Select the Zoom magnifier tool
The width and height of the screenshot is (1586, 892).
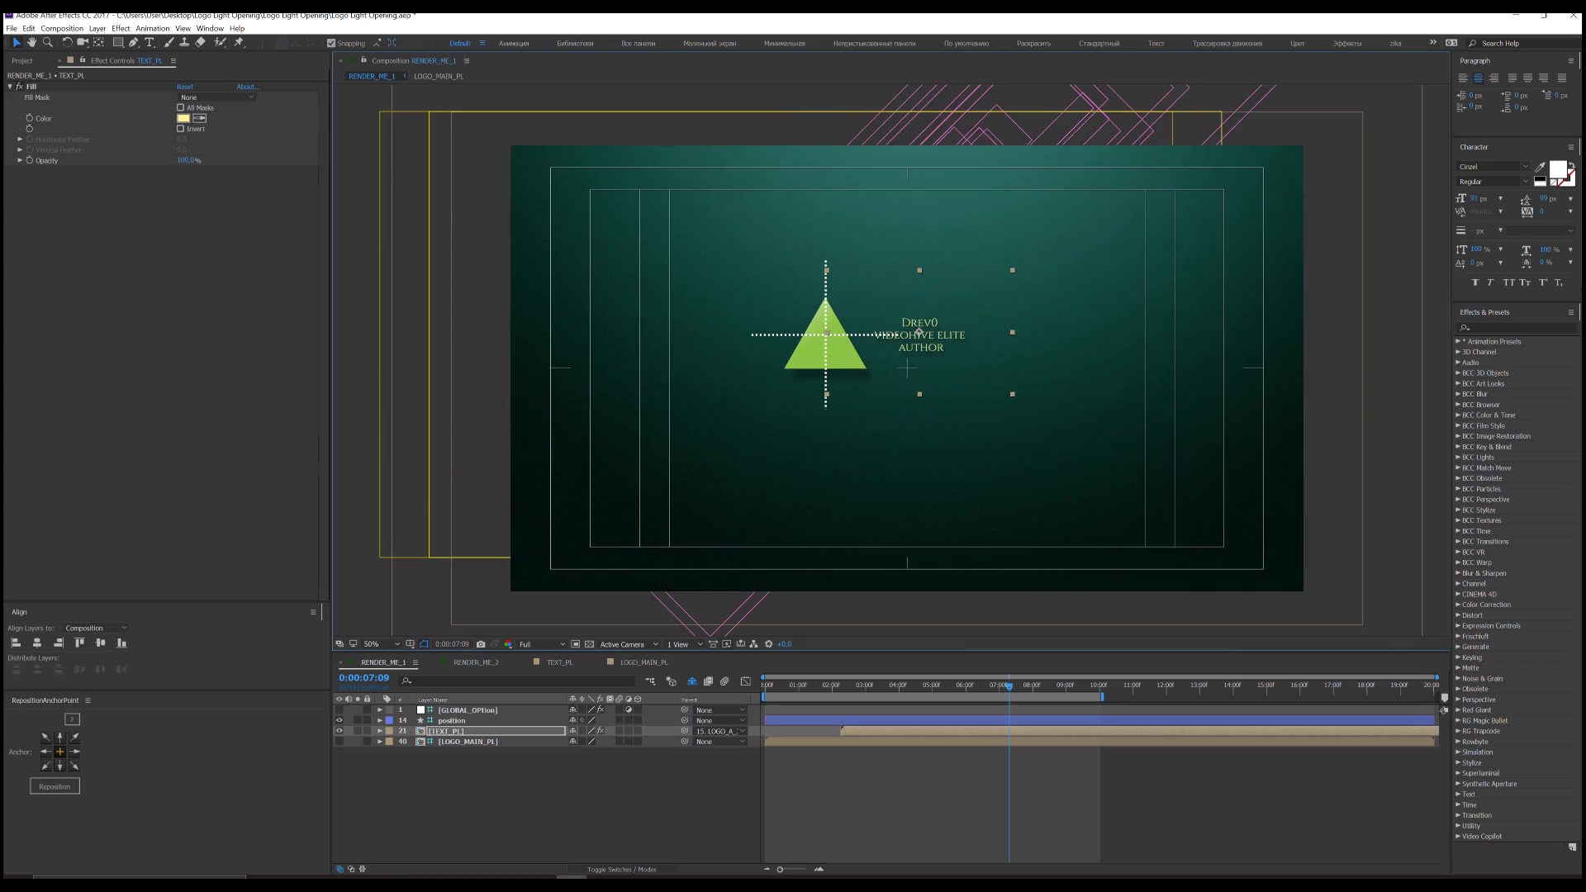click(48, 42)
